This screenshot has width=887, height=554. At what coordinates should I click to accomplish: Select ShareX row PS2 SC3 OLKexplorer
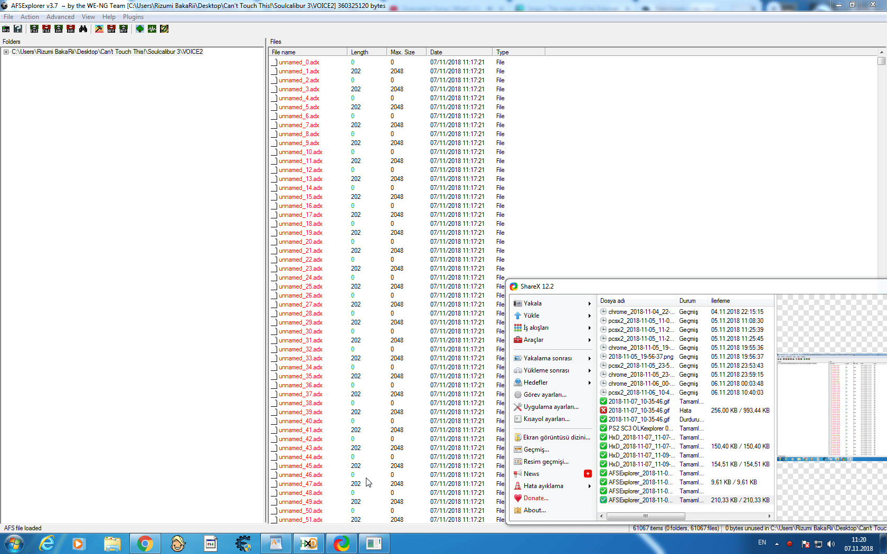click(x=685, y=428)
